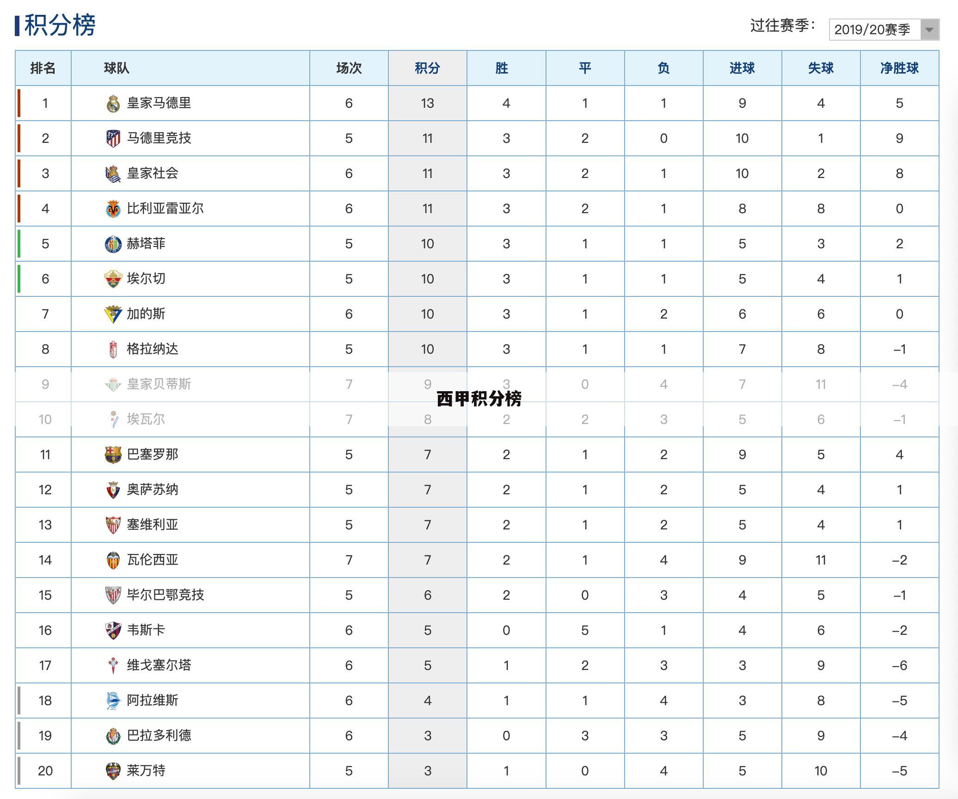This screenshot has height=799, width=958.
Task: Open team link 韦斯卡
Action: [146, 630]
